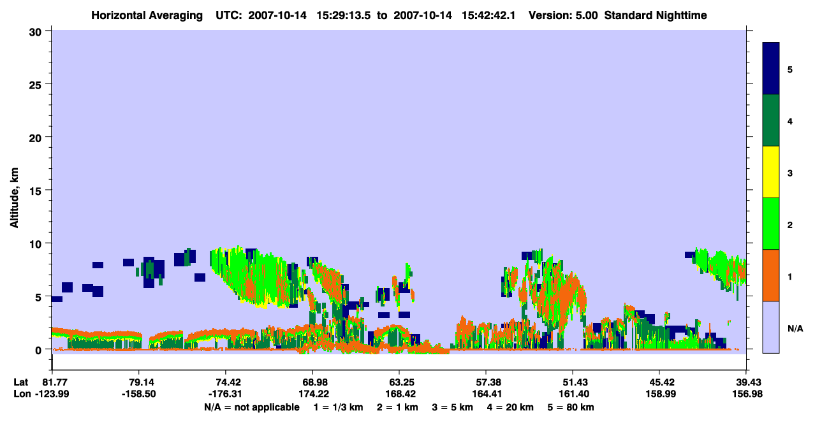Click the 'Version: 5.00' text
829x425 pixels.
tap(563, 15)
